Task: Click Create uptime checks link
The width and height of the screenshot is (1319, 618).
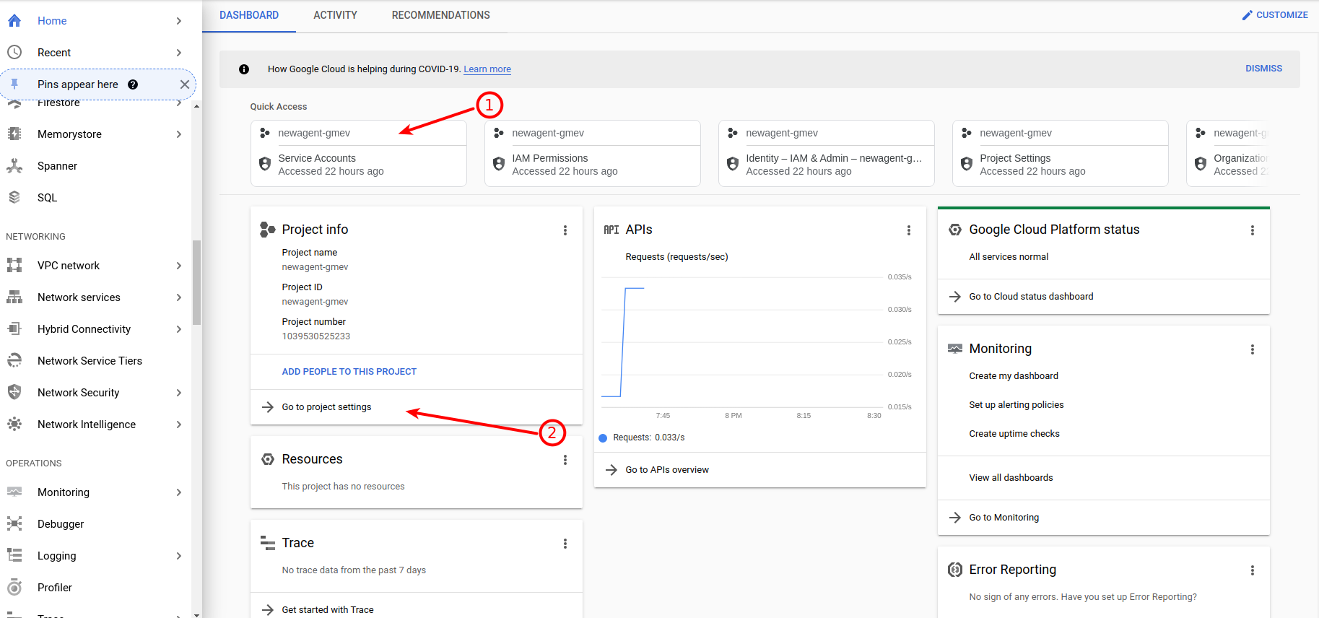Action: 1014,434
